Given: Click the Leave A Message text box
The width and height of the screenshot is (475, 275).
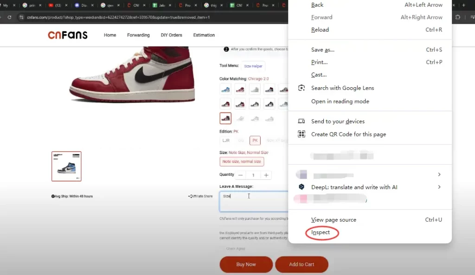Looking at the screenshot, I should point(254,201).
